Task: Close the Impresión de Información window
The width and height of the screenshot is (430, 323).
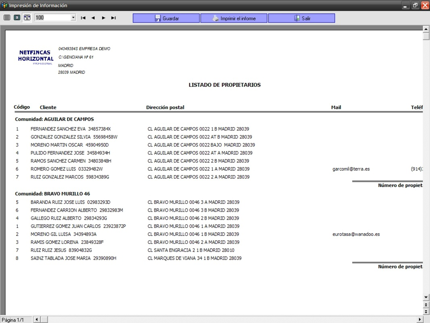Action: click(425, 6)
